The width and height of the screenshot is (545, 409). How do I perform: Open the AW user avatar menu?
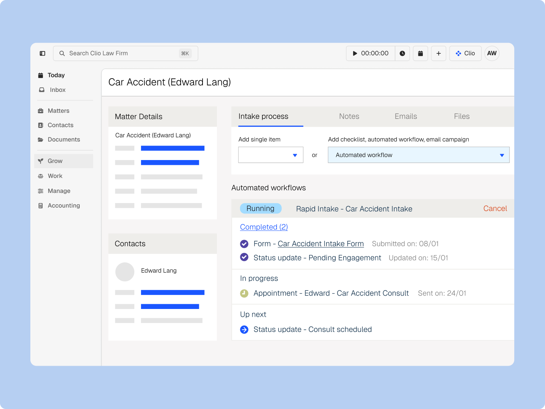[x=492, y=53]
